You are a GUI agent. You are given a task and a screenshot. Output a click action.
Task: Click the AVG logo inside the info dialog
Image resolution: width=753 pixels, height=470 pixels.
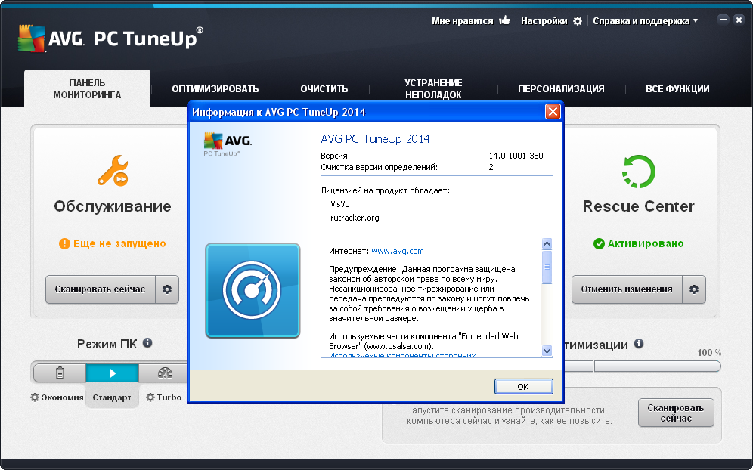(228, 144)
